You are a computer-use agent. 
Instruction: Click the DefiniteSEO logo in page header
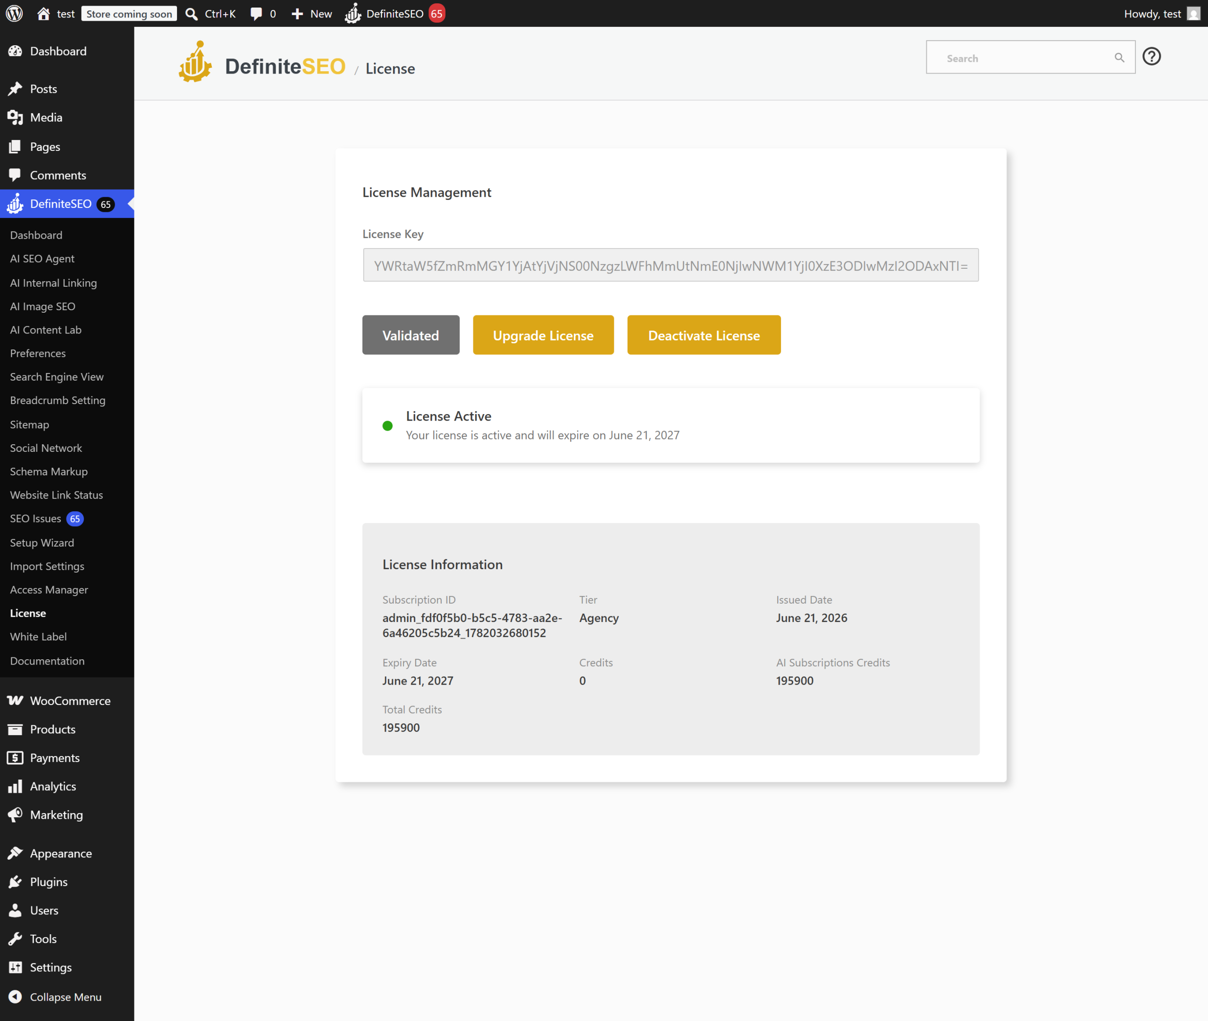(x=262, y=62)
